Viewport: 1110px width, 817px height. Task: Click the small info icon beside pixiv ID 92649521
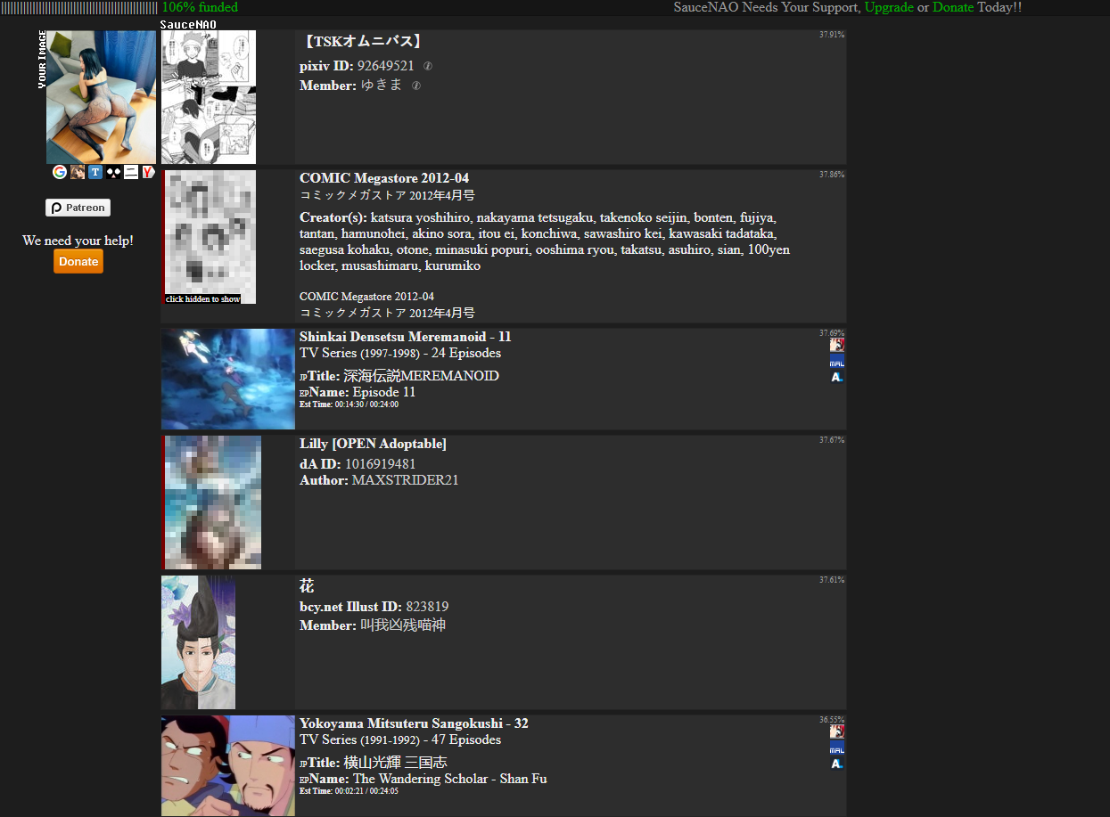point(427,66)
